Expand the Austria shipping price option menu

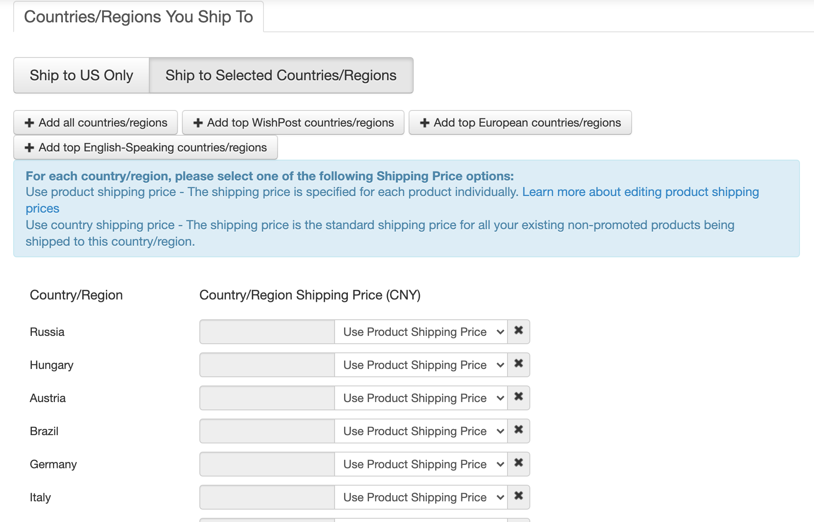click(x=421, y=398)
